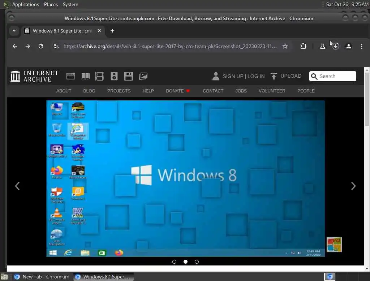Click the show desktop icon in bottom panel
This screenshot has width=370, height=281.
[4, 277]
